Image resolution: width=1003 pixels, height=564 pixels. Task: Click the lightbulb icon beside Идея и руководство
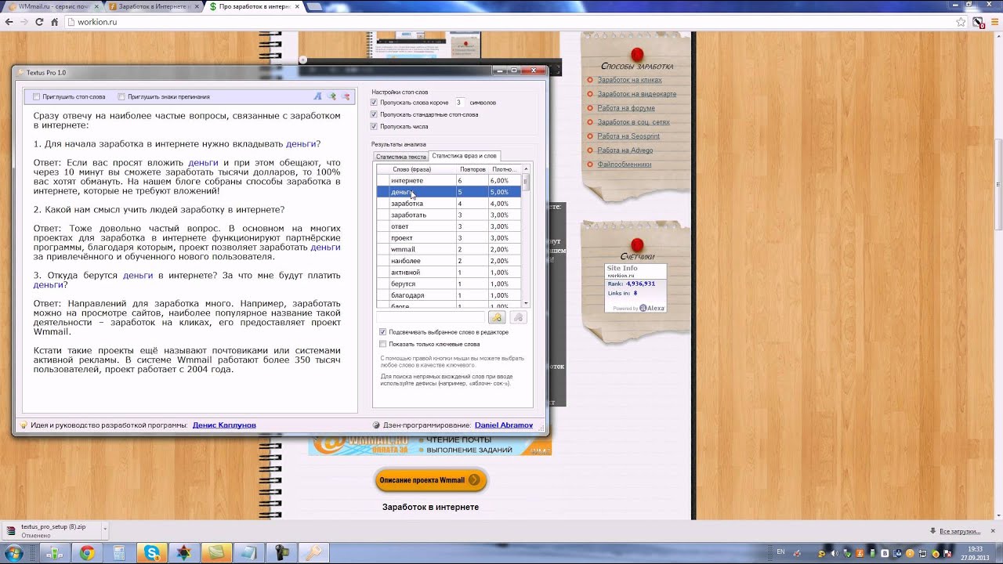24,425
